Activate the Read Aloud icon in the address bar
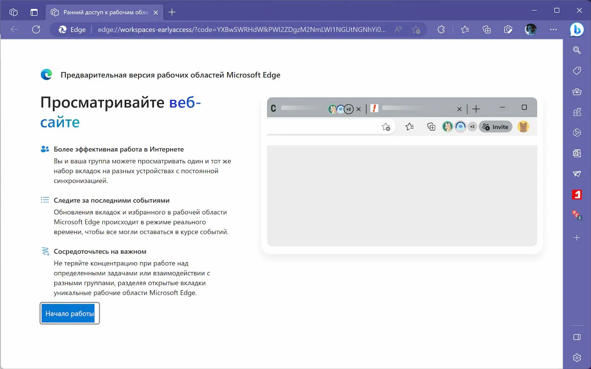Image resolution: width=591 pixels, height=369 pixels. pos(398,30)
